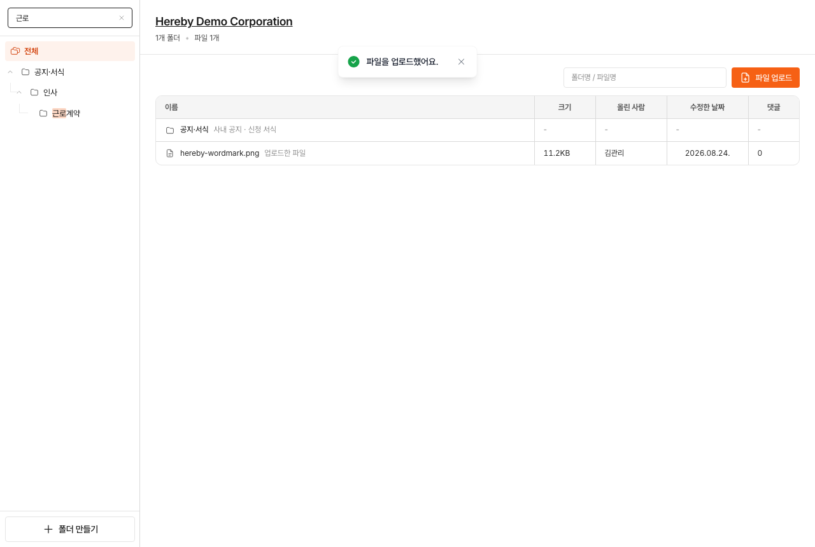
Task: Click the 사내 공지 · 신청 서식 description
Action: pyautogui.click(x=245, y=130)
